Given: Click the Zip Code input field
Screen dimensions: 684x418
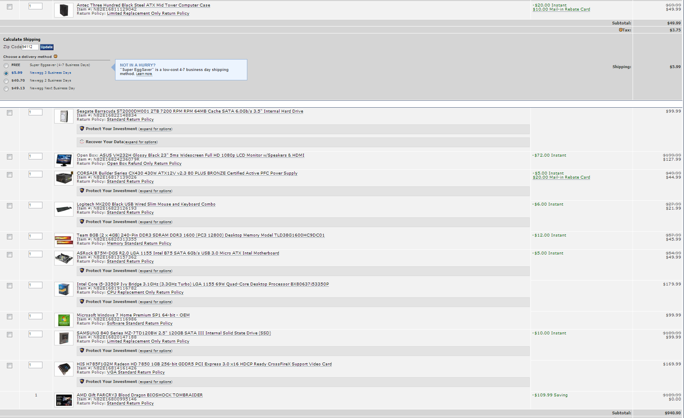Looking at the screenshot, I should click(30, 47).
